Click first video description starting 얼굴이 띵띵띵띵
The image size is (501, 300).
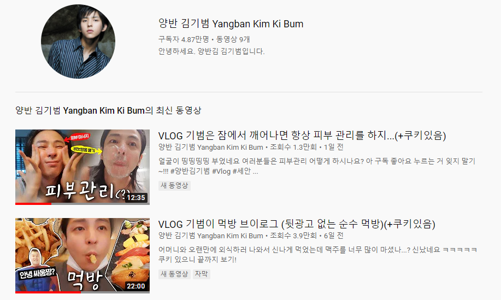[x=317, y=166]
